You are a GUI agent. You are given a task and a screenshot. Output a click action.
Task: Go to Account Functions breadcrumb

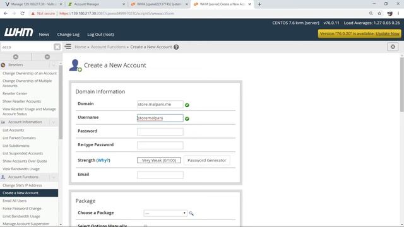point(108,47)
